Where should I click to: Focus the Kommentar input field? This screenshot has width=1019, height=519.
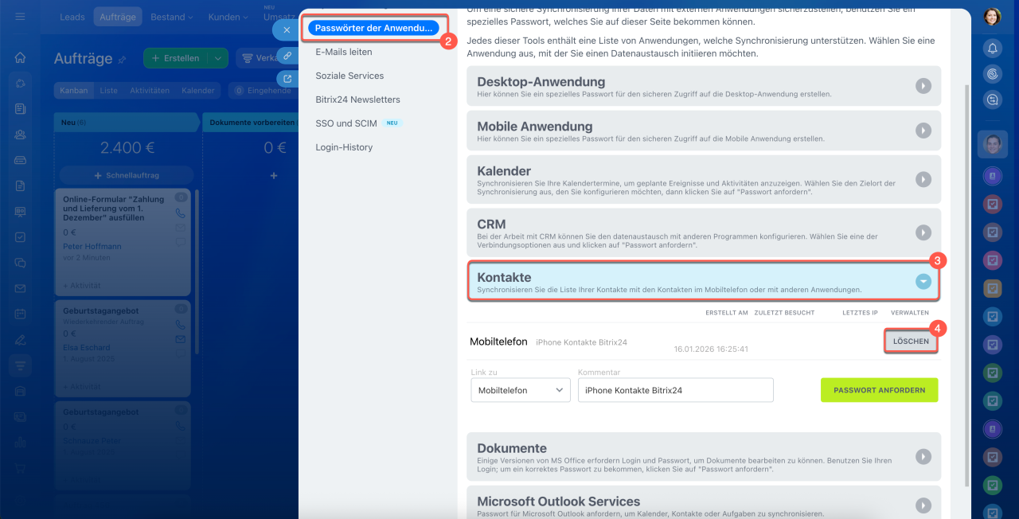click(x=676, y=390)
